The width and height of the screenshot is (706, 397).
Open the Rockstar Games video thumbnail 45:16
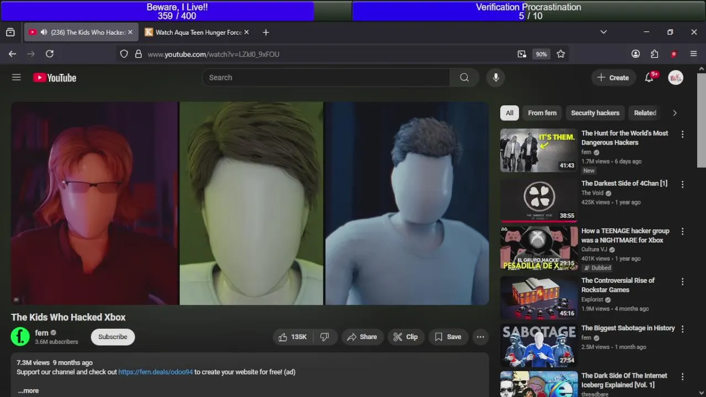pos(539,298)
